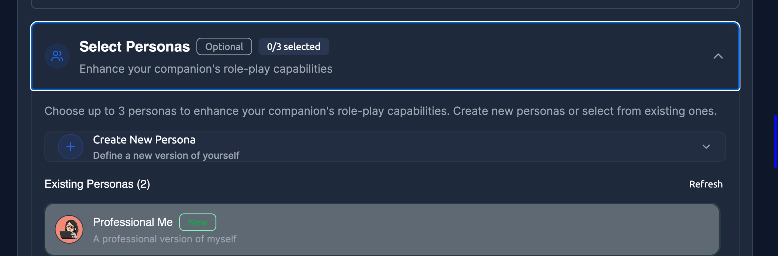Viewport: 778px width, 256px height.
Task: Click the description A professional version of myself
Action: click(164, 239)
